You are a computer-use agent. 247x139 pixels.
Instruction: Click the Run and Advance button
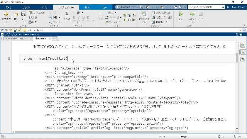point(162,17)
